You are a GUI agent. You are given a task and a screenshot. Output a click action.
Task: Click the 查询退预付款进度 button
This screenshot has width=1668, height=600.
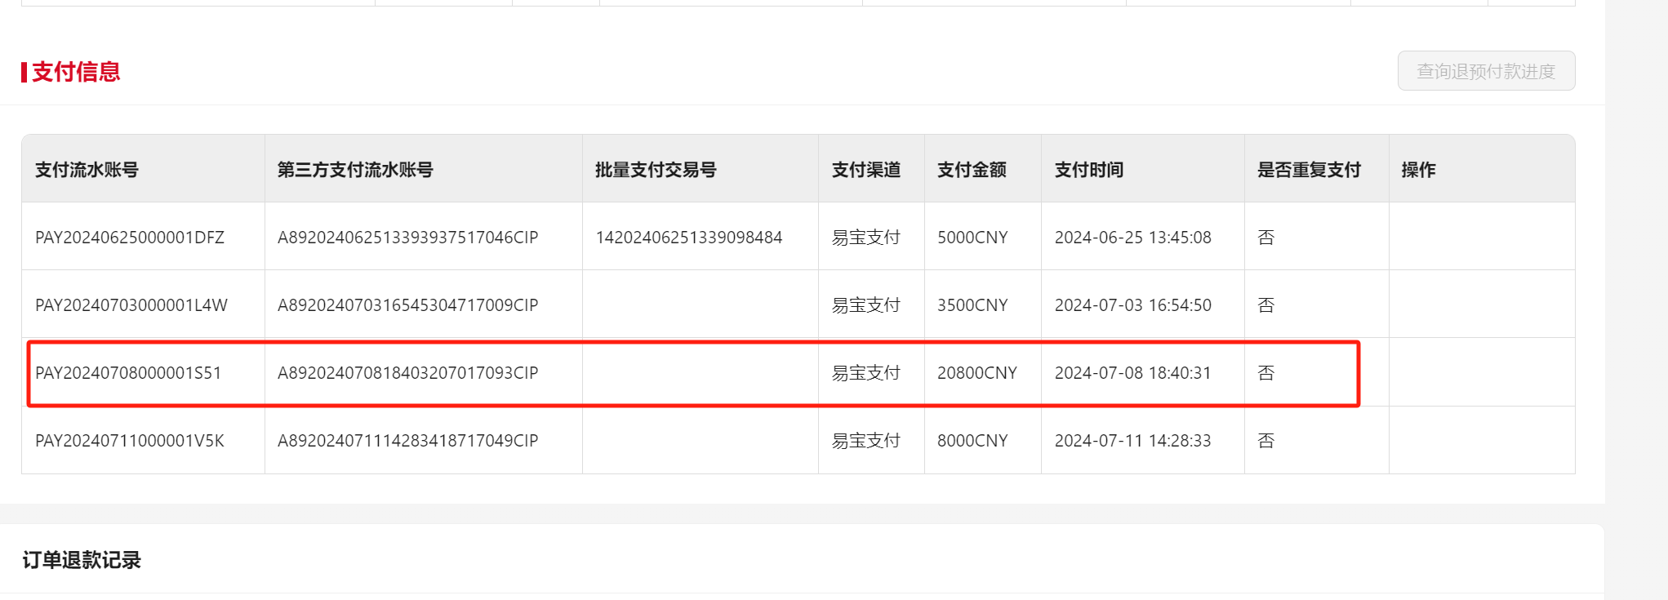click(1485, 72)
